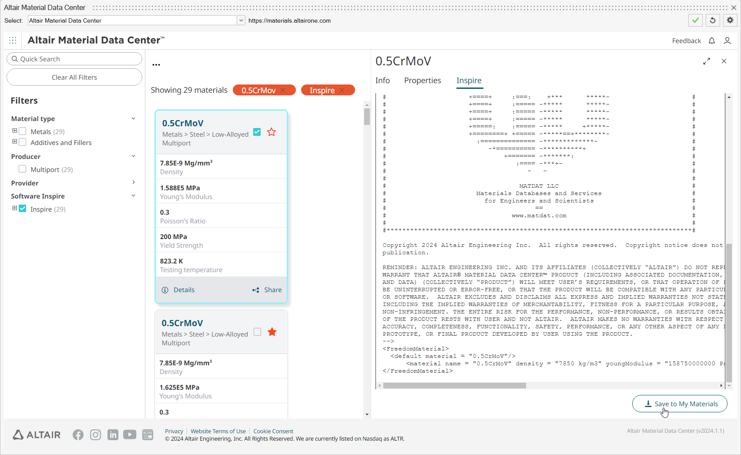This screenshot has width=741, height=455.
Task: Open the user account profile icon
Action: [x=727, y=40]
